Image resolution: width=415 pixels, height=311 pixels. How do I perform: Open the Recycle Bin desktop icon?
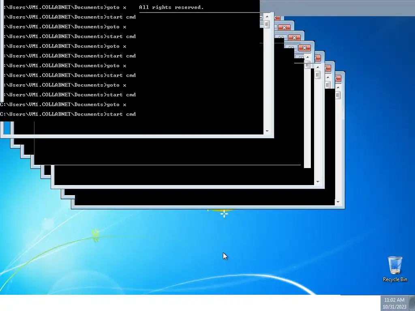click(395, 269)
